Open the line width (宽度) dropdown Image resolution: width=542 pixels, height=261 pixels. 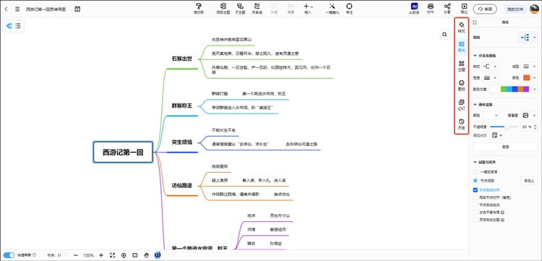[490, 77]
